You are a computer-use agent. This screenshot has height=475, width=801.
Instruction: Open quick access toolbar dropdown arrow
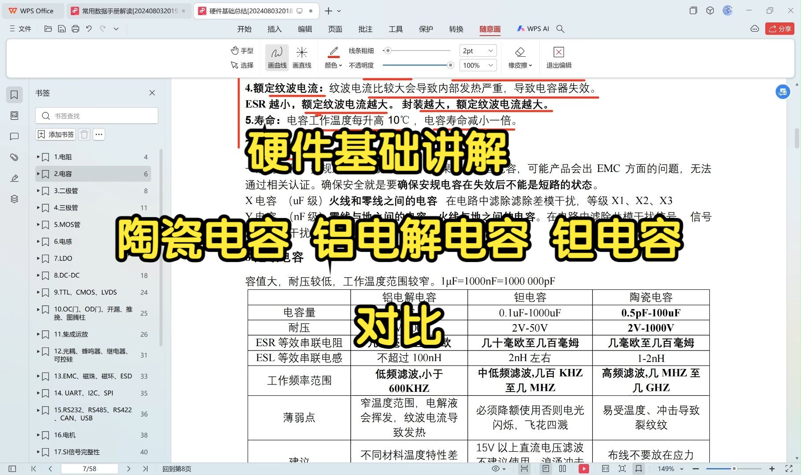[116, 29]
